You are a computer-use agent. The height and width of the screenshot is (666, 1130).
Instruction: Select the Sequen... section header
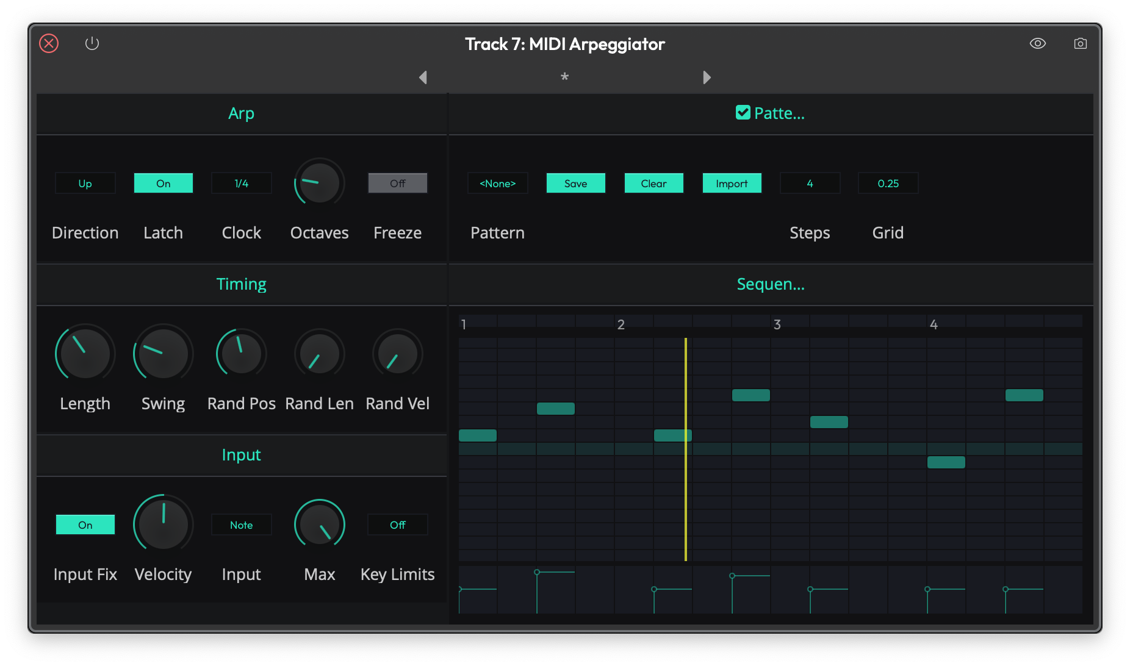(771, 284)
